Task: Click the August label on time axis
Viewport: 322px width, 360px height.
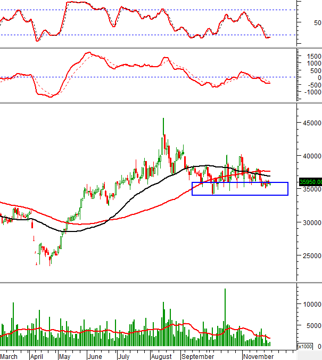Action: [161, 356]
